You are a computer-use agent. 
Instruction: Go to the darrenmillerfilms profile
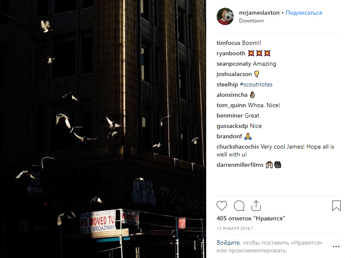coord(240,165)
